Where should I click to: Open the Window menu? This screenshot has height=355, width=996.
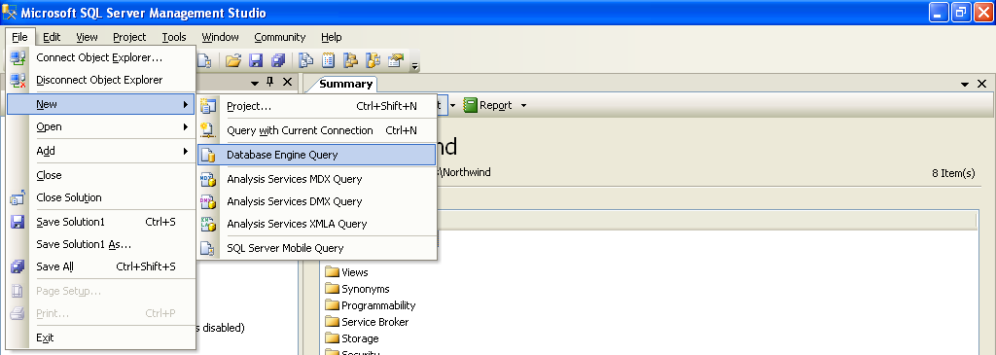point(221,37)
